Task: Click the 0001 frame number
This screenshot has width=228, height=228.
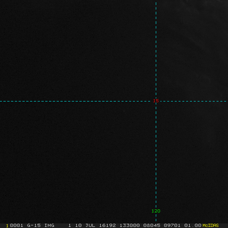Action: pyautogui.click(x=16, y=225)
